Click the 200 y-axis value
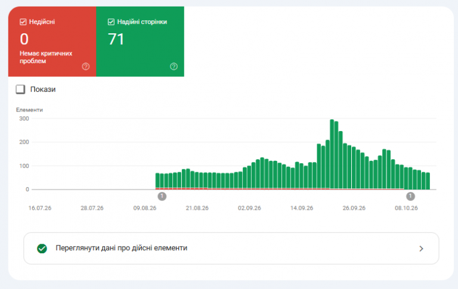The height and width of the screenshot is (289, 458). [x=24, y=142]
